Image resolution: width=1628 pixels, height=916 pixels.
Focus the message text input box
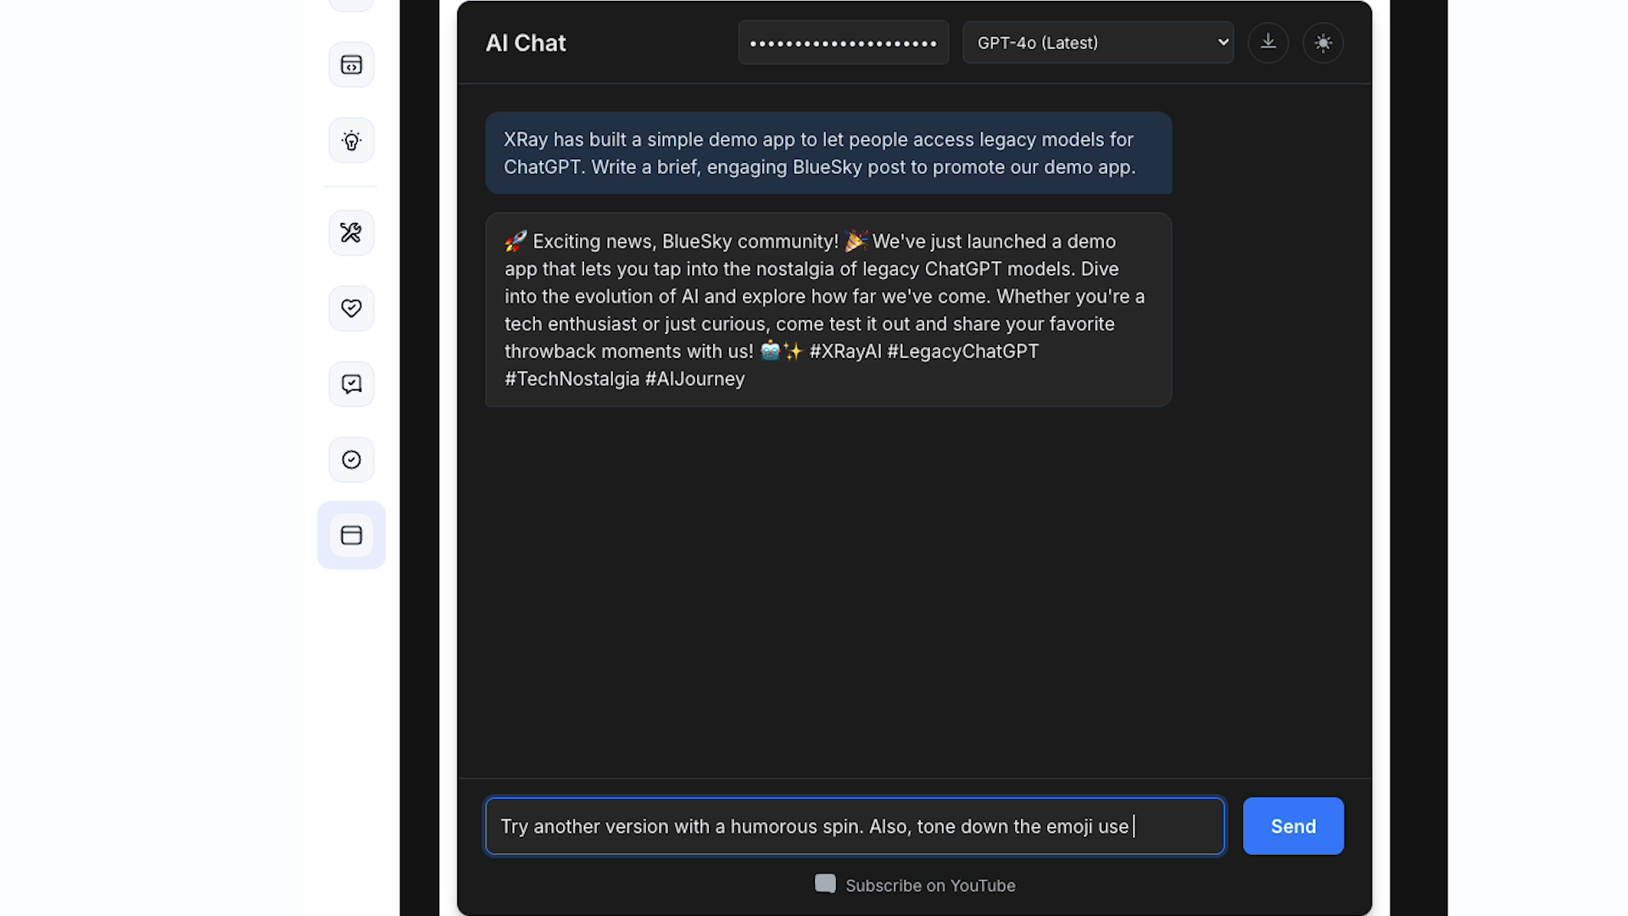854,826
